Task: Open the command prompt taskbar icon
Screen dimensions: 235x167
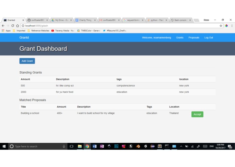Action: click(x=167, y=146)
